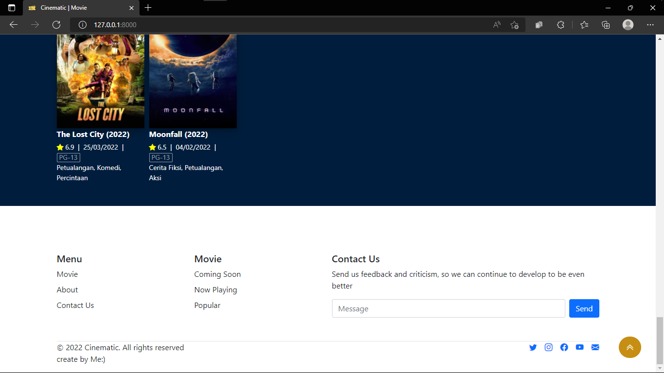Screen dimensions: 664x373
Task: Open the Now Playing movie link
Action: (x=216, y=289)
